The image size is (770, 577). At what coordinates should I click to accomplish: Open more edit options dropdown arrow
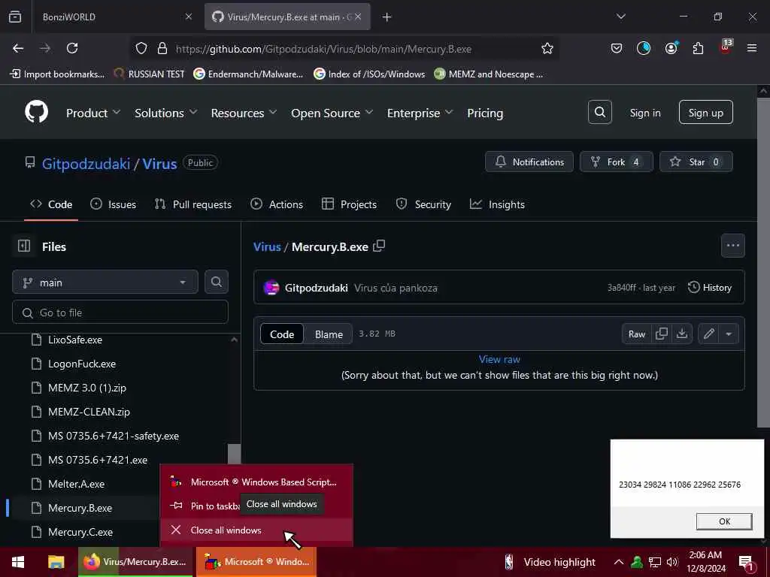click(729, 334)
